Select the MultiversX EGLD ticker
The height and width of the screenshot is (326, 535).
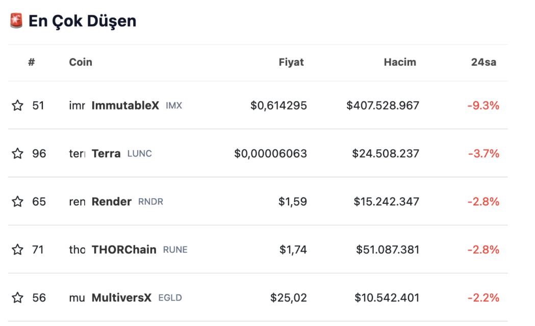pyautogui.click(x=170, y=297)
